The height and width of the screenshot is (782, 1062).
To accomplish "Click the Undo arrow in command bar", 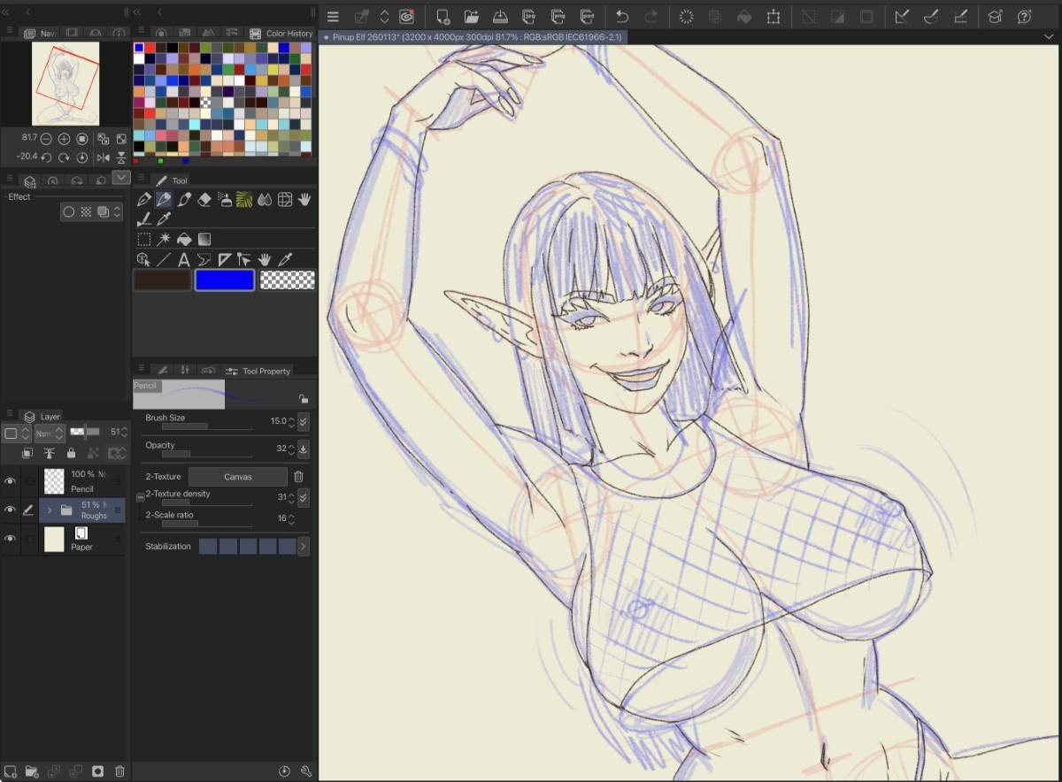I will [x=622, y=17].
